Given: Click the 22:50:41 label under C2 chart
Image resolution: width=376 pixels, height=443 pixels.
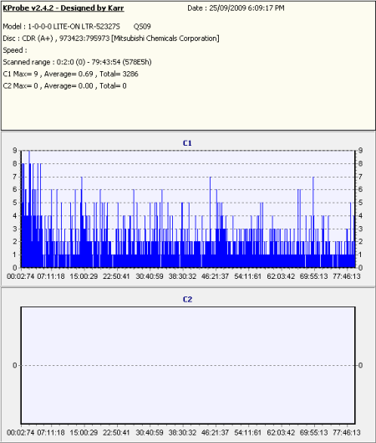Looking at the screenshot, I should tap(116, 433).
